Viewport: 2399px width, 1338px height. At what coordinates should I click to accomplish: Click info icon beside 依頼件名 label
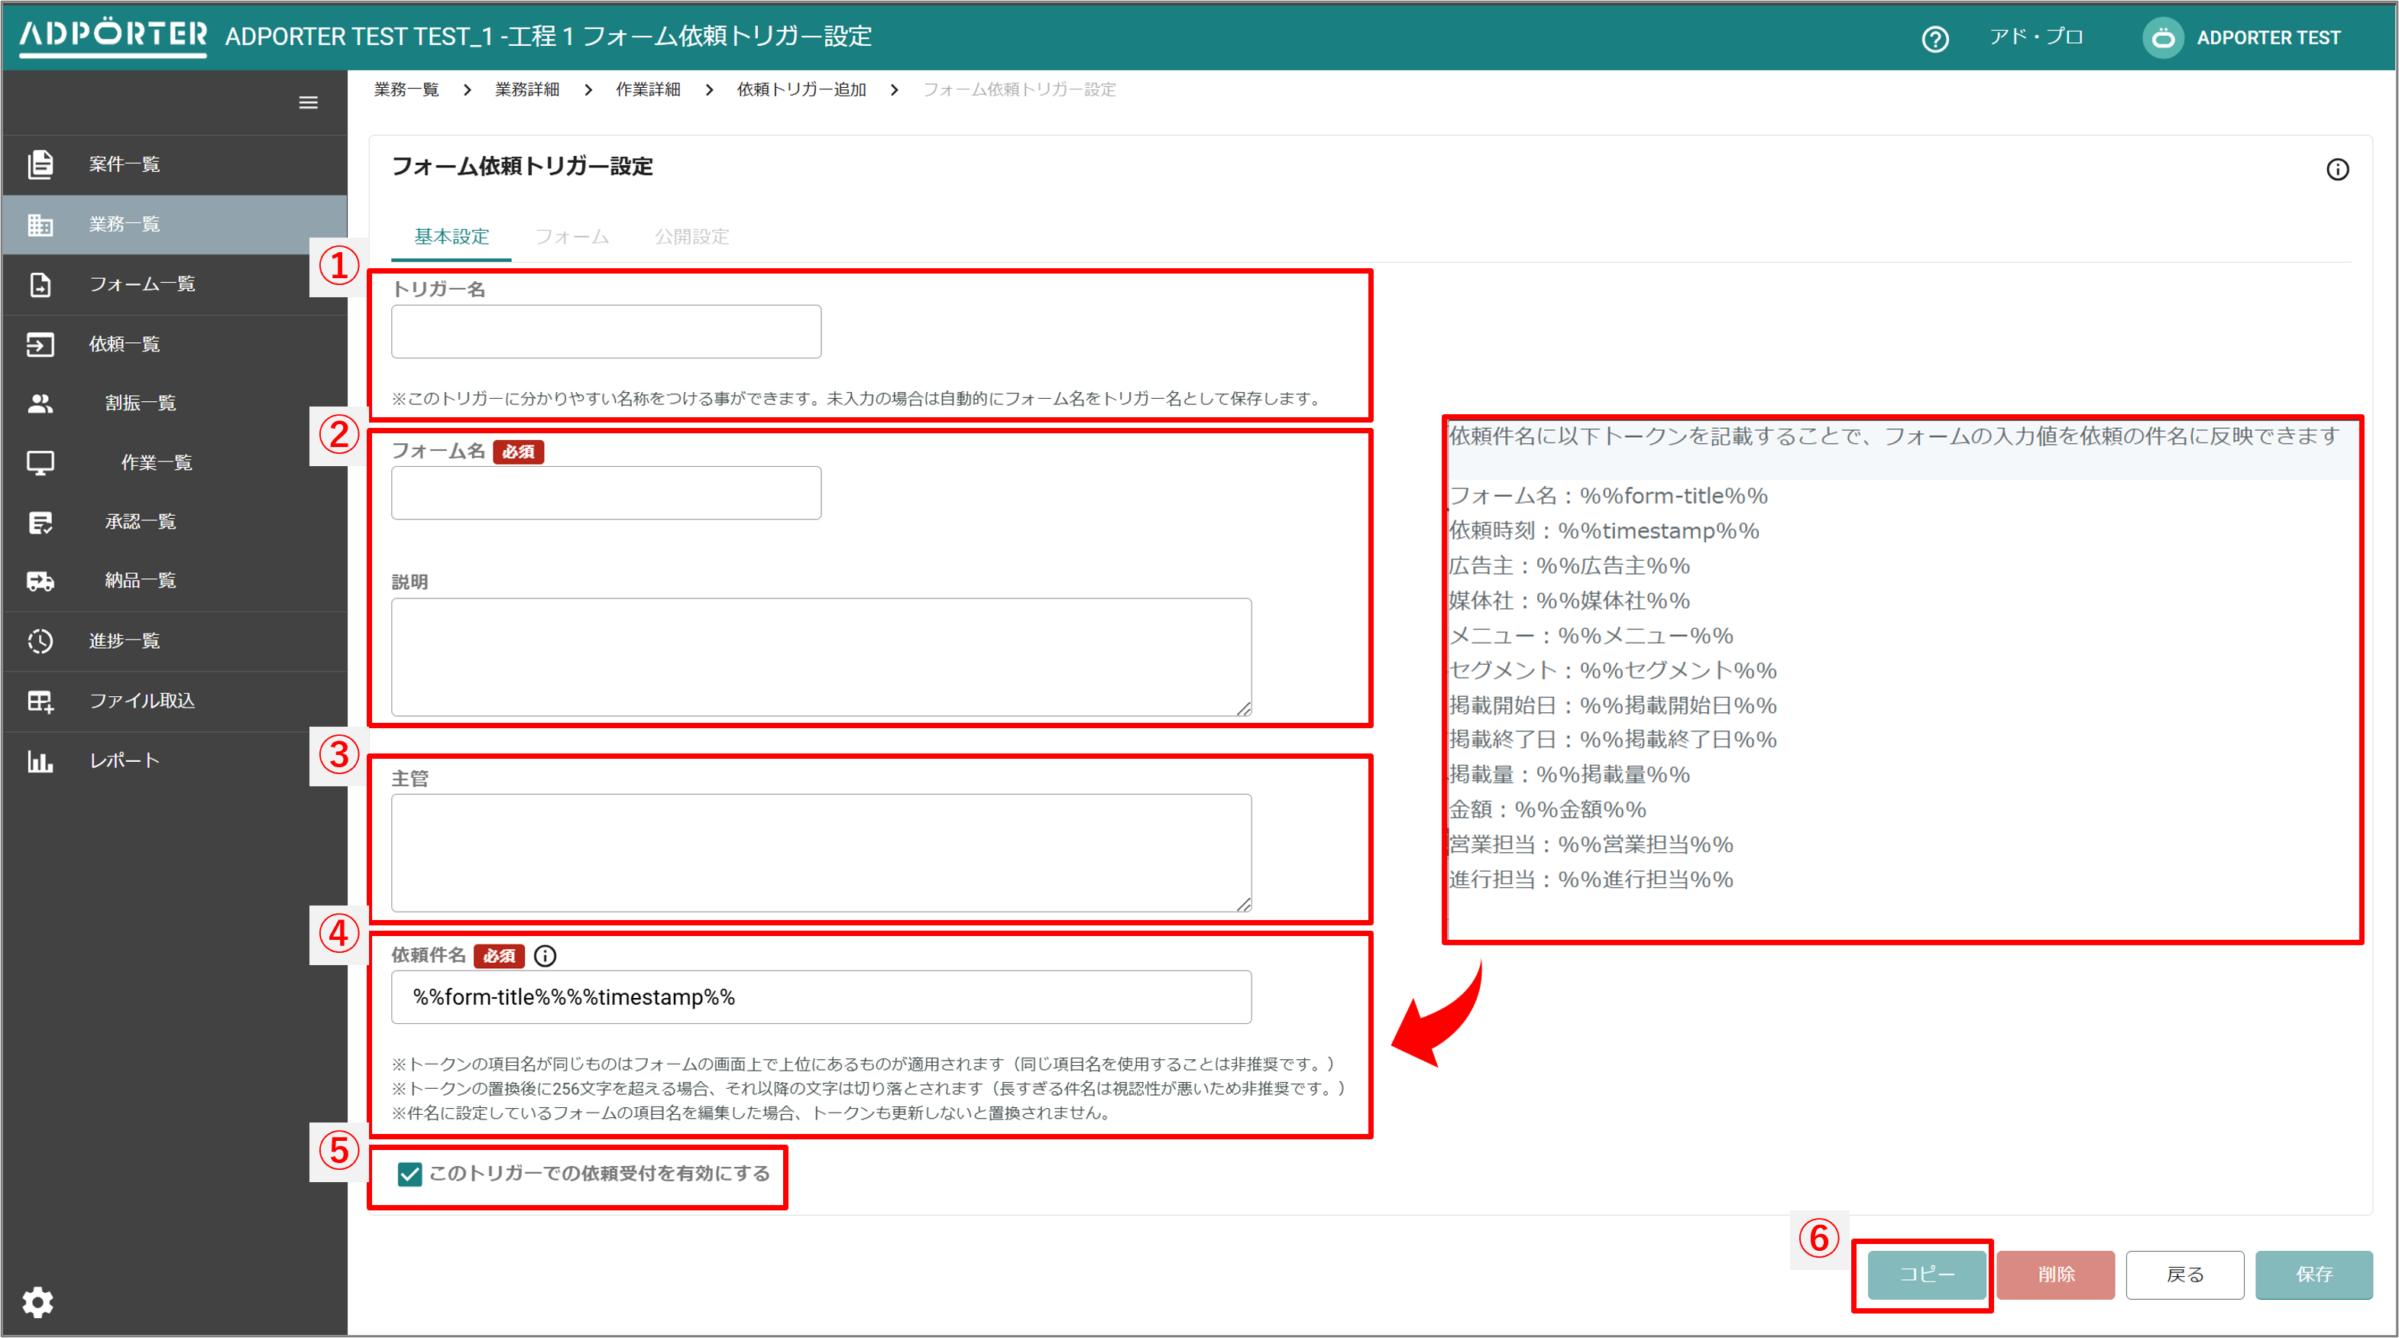545,956
